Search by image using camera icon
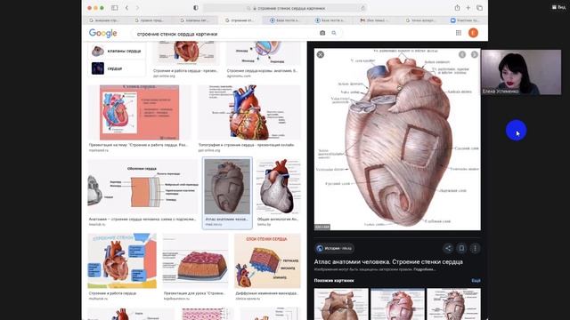 (322, 33)
